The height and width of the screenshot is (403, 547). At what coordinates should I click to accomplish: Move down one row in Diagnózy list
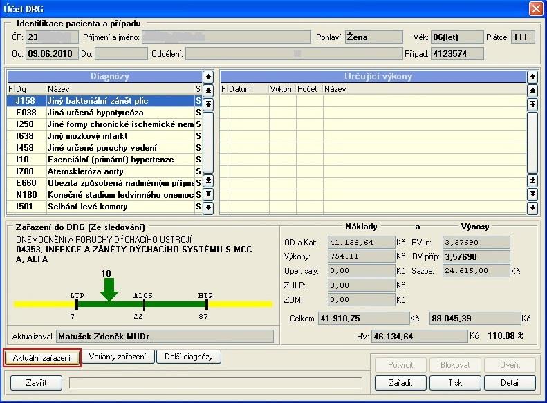tap(208, 208)
